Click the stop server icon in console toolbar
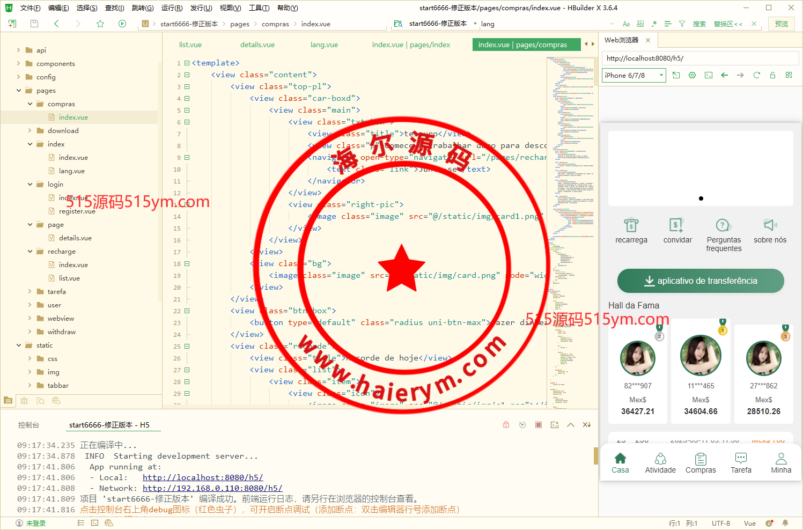Viewport: 803px width, 530px height. coord(539,425)
